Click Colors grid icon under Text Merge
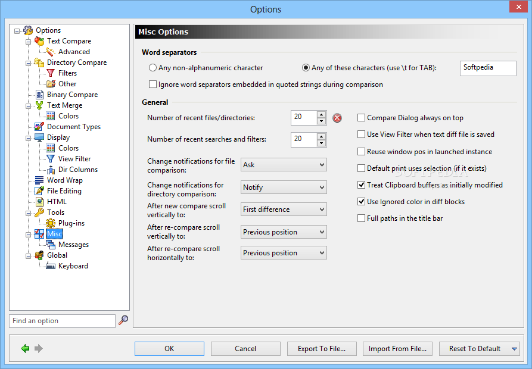 (x=51, y=116)
